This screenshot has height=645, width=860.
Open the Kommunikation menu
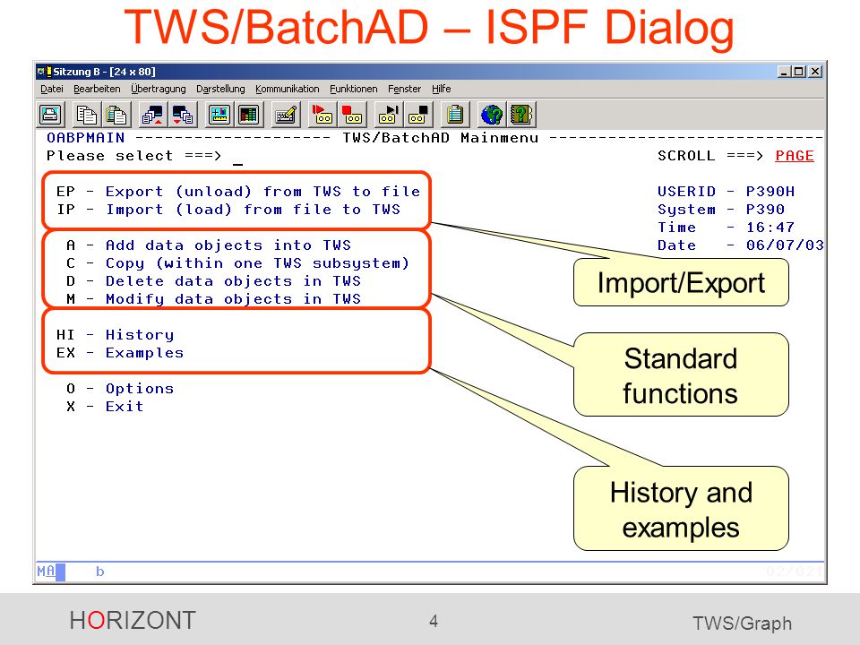click(x=287, y=89)
